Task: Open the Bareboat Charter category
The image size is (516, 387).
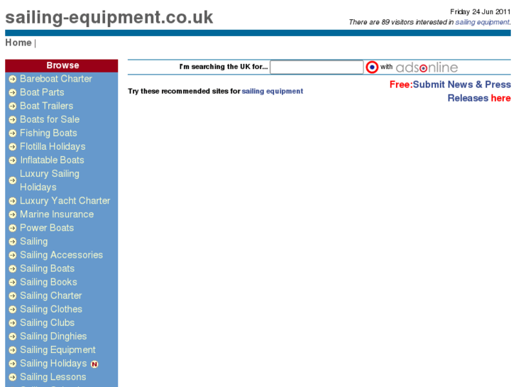Action: 56,79
